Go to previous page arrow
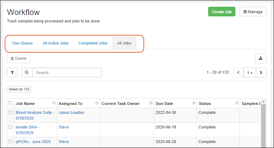Viewport: 274px width, 148px height. click(238, 73)
